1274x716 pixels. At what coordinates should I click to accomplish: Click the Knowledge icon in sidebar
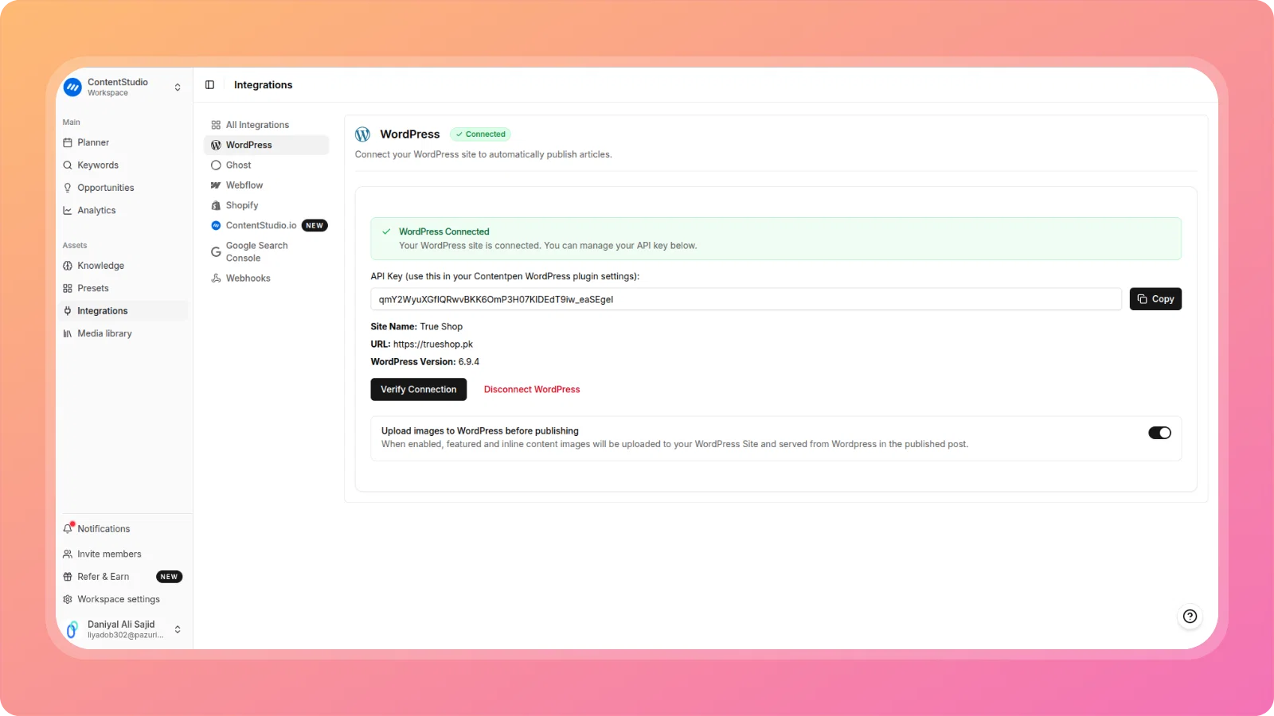(x=68, y=266)
